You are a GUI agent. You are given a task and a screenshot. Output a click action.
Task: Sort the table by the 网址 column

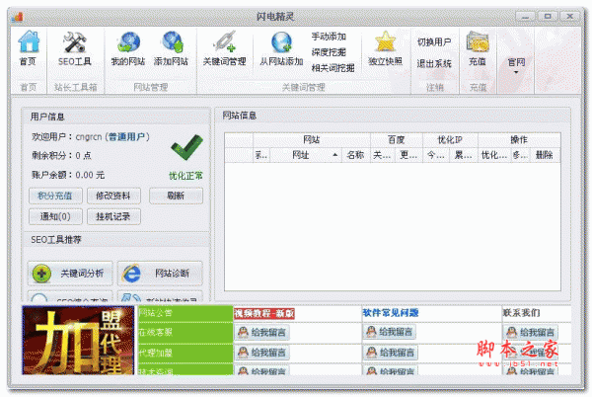click(305, 155)
